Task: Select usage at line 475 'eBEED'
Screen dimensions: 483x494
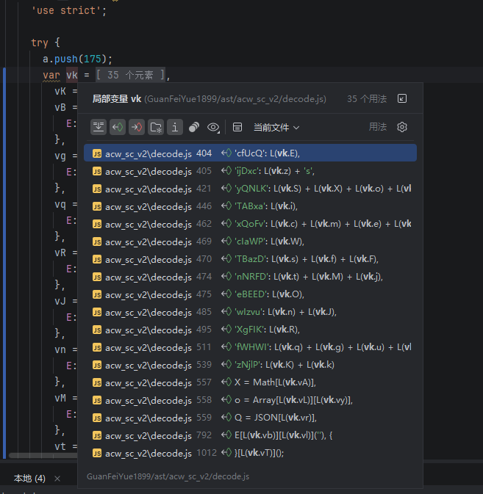Action: (250, 294)
